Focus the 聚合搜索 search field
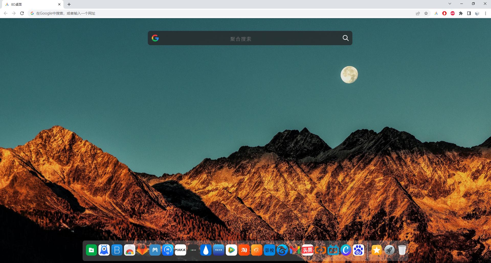The image size is (491, 263). pos(240,39)
